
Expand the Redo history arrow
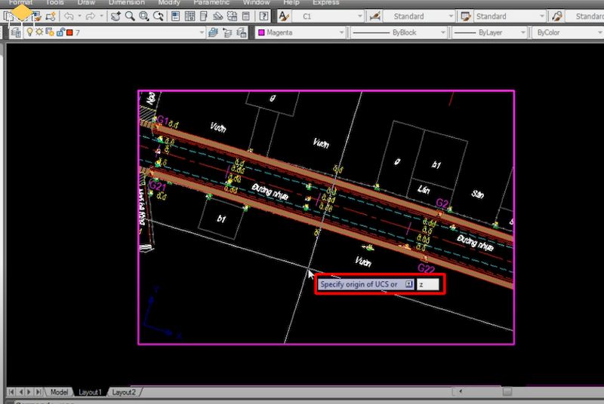point(101,16)
